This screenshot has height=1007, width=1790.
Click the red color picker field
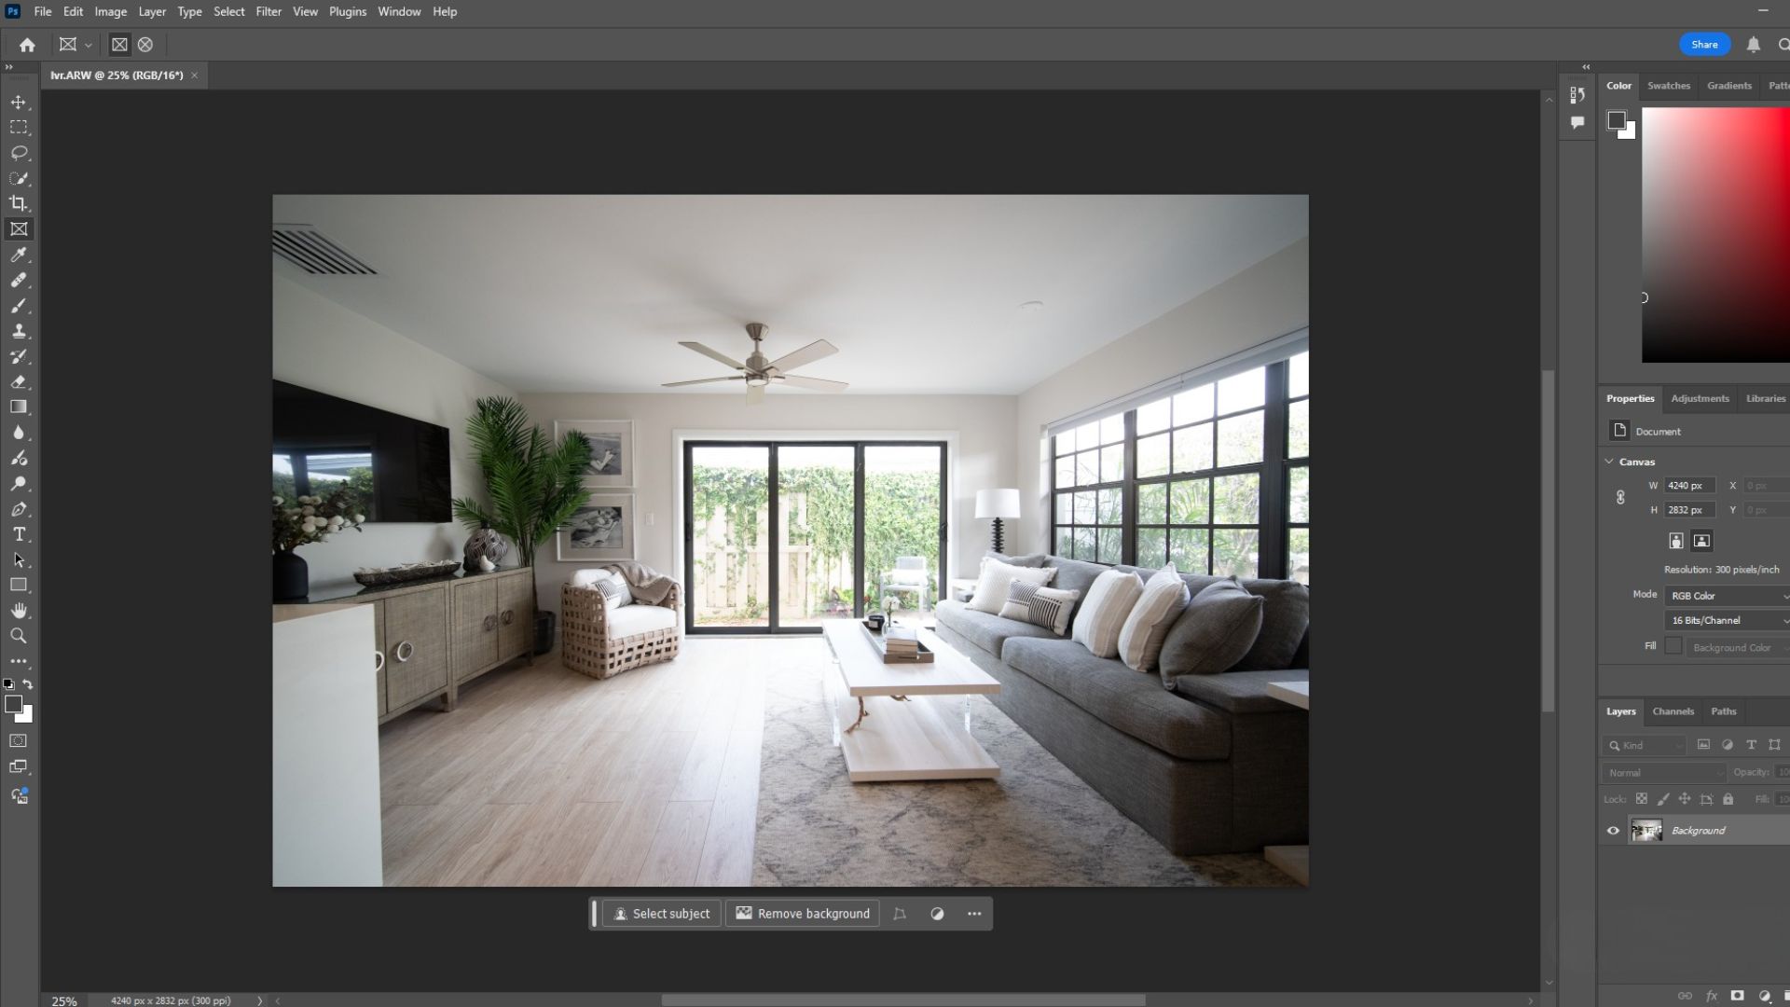(1715, 235)
